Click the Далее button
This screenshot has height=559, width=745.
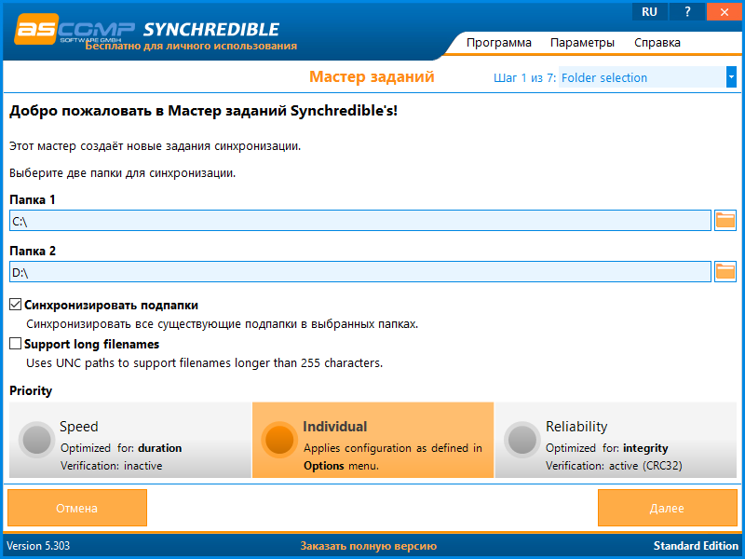point(667,508)
